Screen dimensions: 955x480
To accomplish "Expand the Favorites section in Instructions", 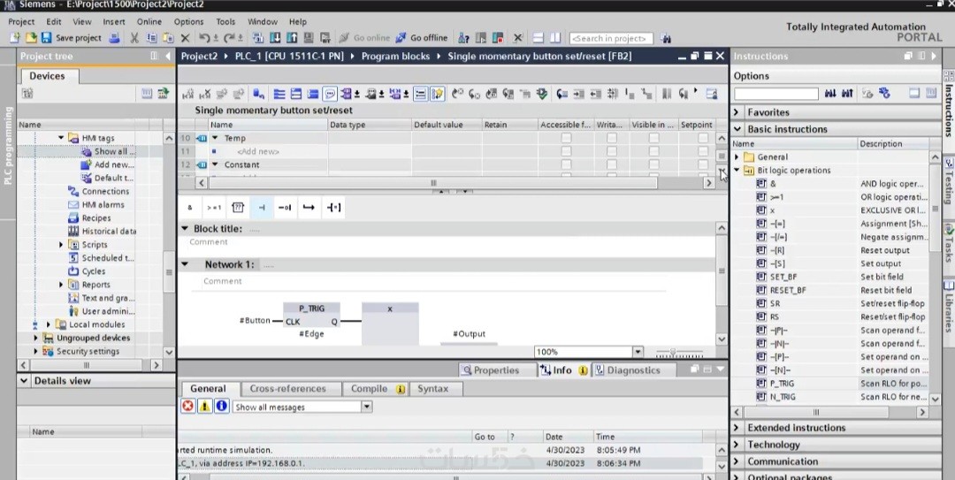I will 737,112.
